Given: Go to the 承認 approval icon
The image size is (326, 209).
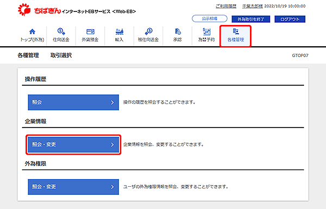Looking at the screenshot, I should pos(178,31).
